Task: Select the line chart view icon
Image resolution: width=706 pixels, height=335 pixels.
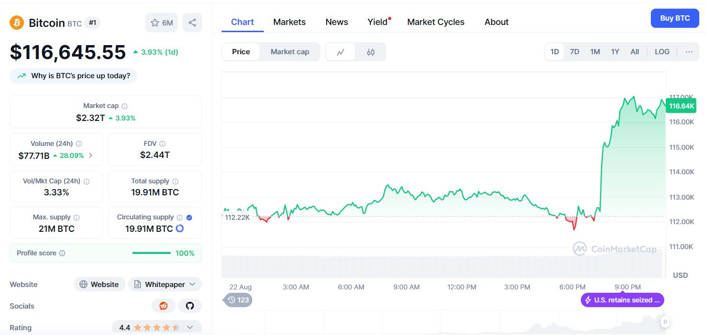Action: [341, 52]
